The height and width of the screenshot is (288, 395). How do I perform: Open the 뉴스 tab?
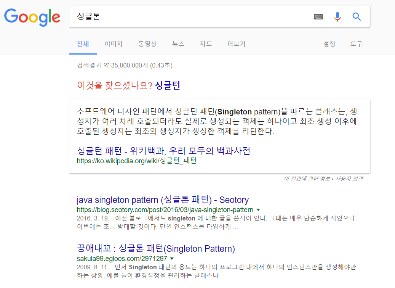178,44
